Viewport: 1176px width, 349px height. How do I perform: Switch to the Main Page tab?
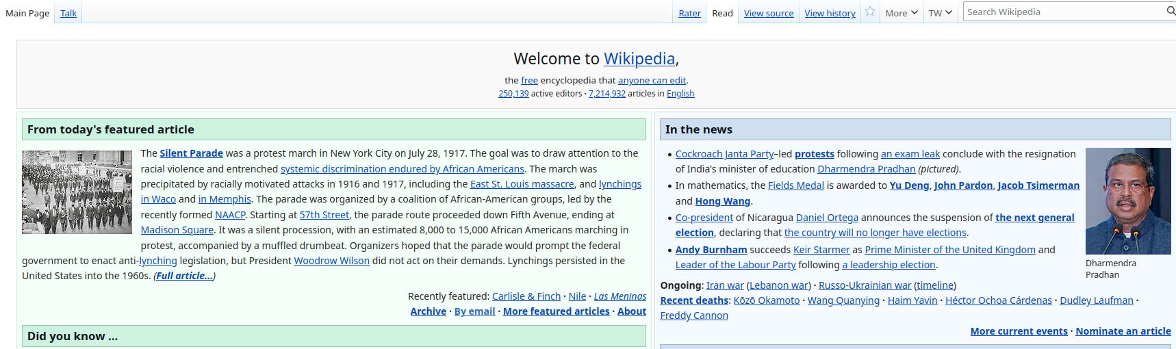pos(27,13)
